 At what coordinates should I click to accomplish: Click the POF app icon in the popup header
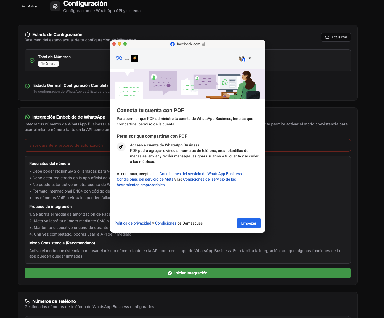tap(134, 58)
